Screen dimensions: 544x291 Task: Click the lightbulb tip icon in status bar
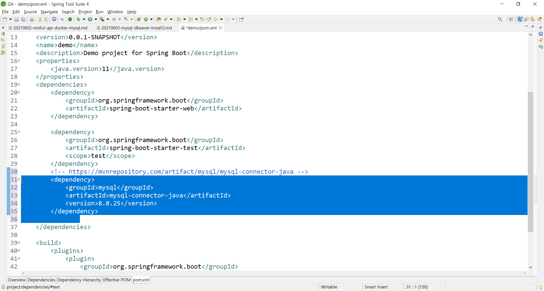[x=541, y=287]
